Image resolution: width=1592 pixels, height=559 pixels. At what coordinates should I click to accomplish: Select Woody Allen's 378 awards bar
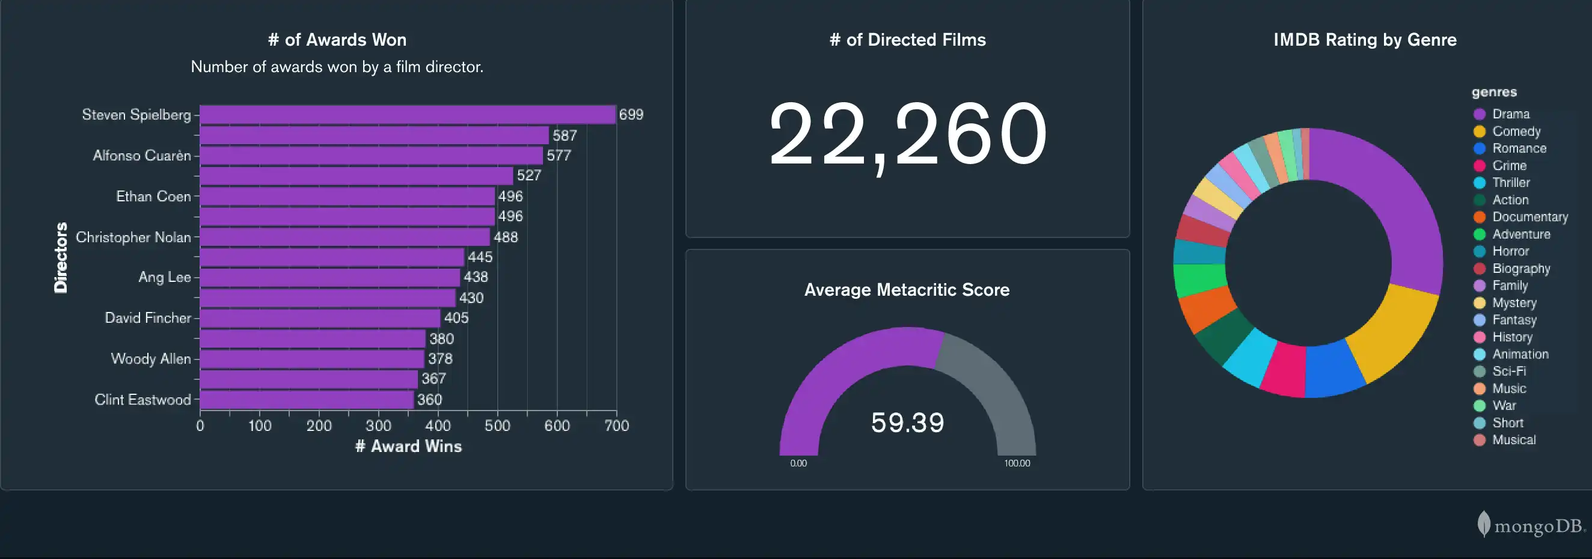coord(312,359)
